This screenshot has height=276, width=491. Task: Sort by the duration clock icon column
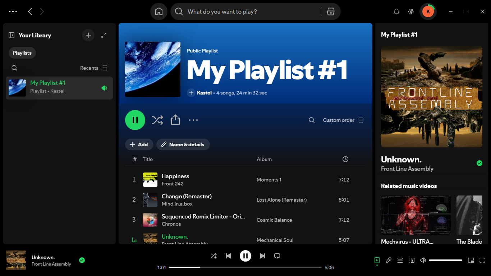(x=345, y=159)
